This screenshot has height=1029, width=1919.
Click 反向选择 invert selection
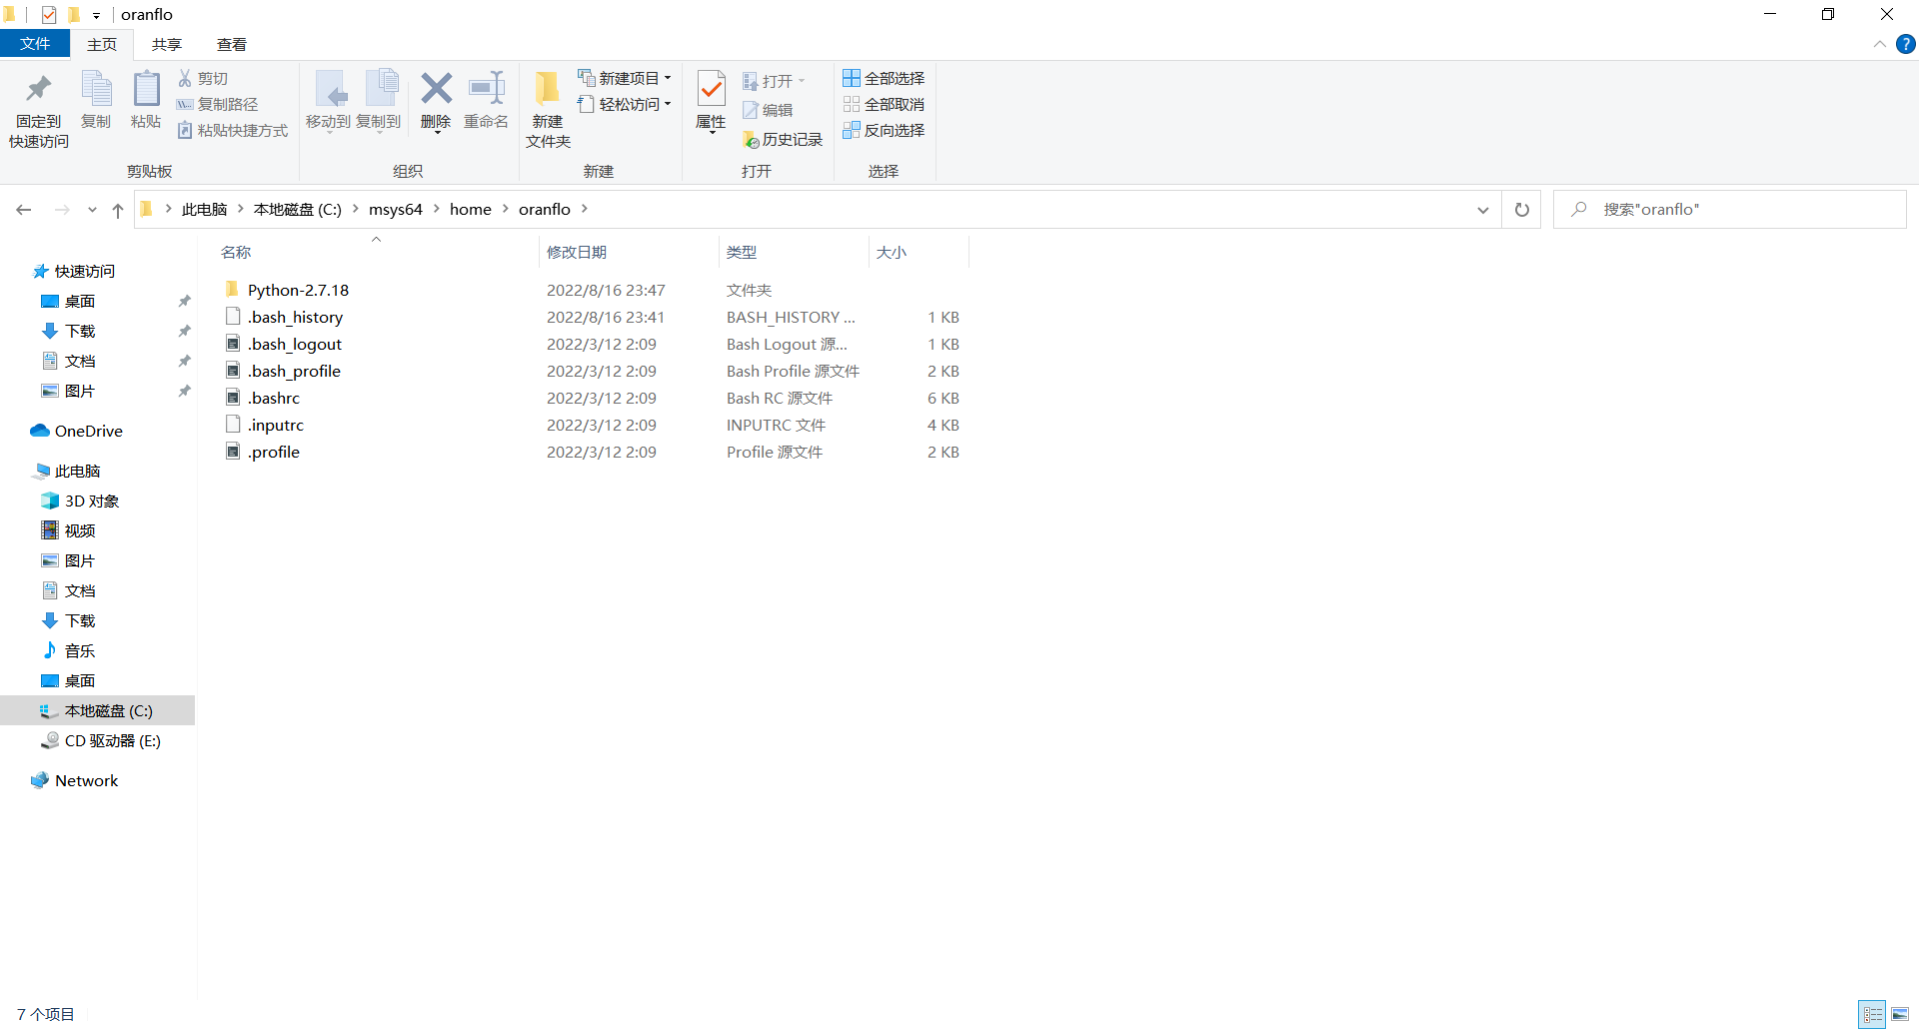[884, 130]
